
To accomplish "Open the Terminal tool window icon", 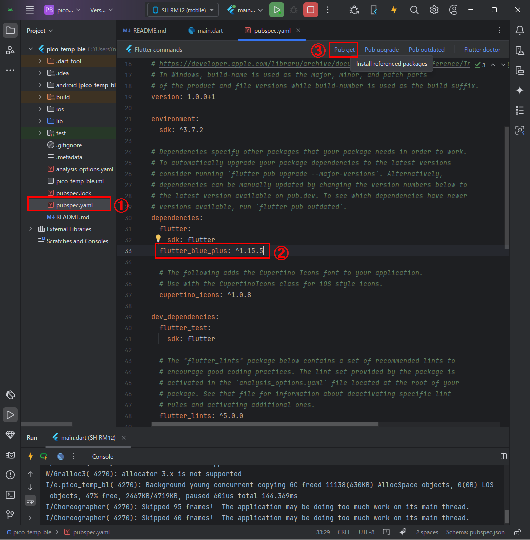I will 10,495.
